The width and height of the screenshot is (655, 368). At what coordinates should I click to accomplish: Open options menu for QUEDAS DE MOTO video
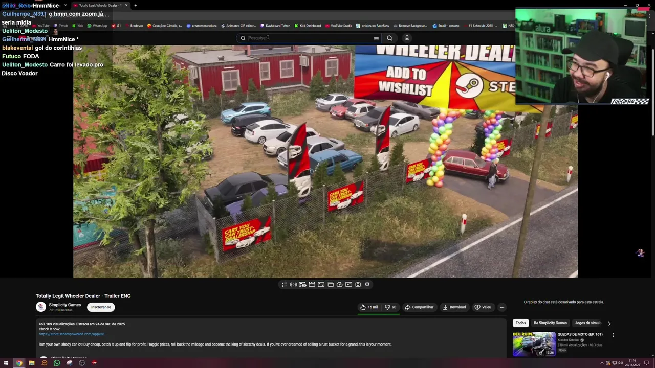613,335
